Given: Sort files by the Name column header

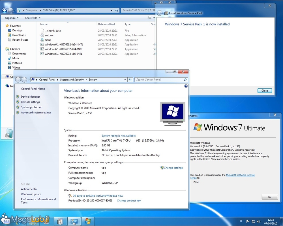Looking at the screenshot, I should [44, 24].
